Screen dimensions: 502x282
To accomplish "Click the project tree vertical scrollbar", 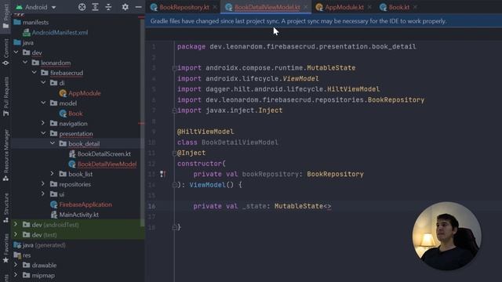I will (x=142, y=121).
